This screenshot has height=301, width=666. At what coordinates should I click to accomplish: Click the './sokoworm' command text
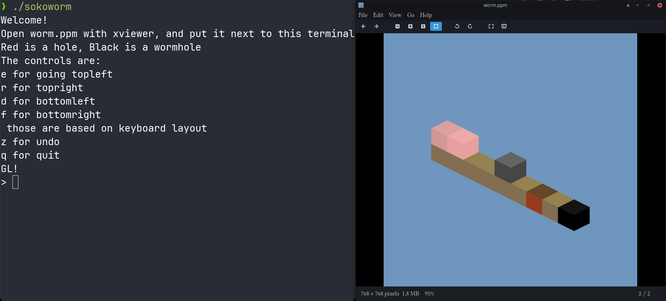click(42, 7)
